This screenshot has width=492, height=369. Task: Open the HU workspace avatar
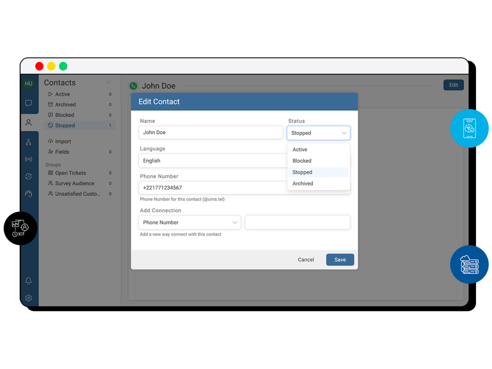point(28,84)
